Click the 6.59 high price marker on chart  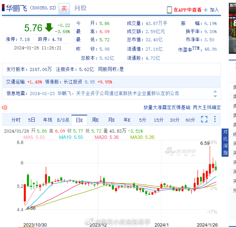[x=205, y=143]
